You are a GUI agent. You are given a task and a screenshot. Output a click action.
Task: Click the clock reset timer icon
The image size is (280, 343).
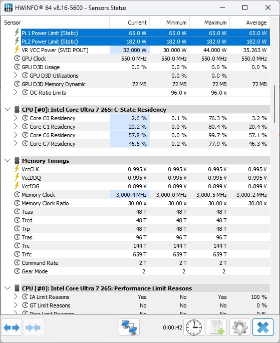(x=194, y=327)
